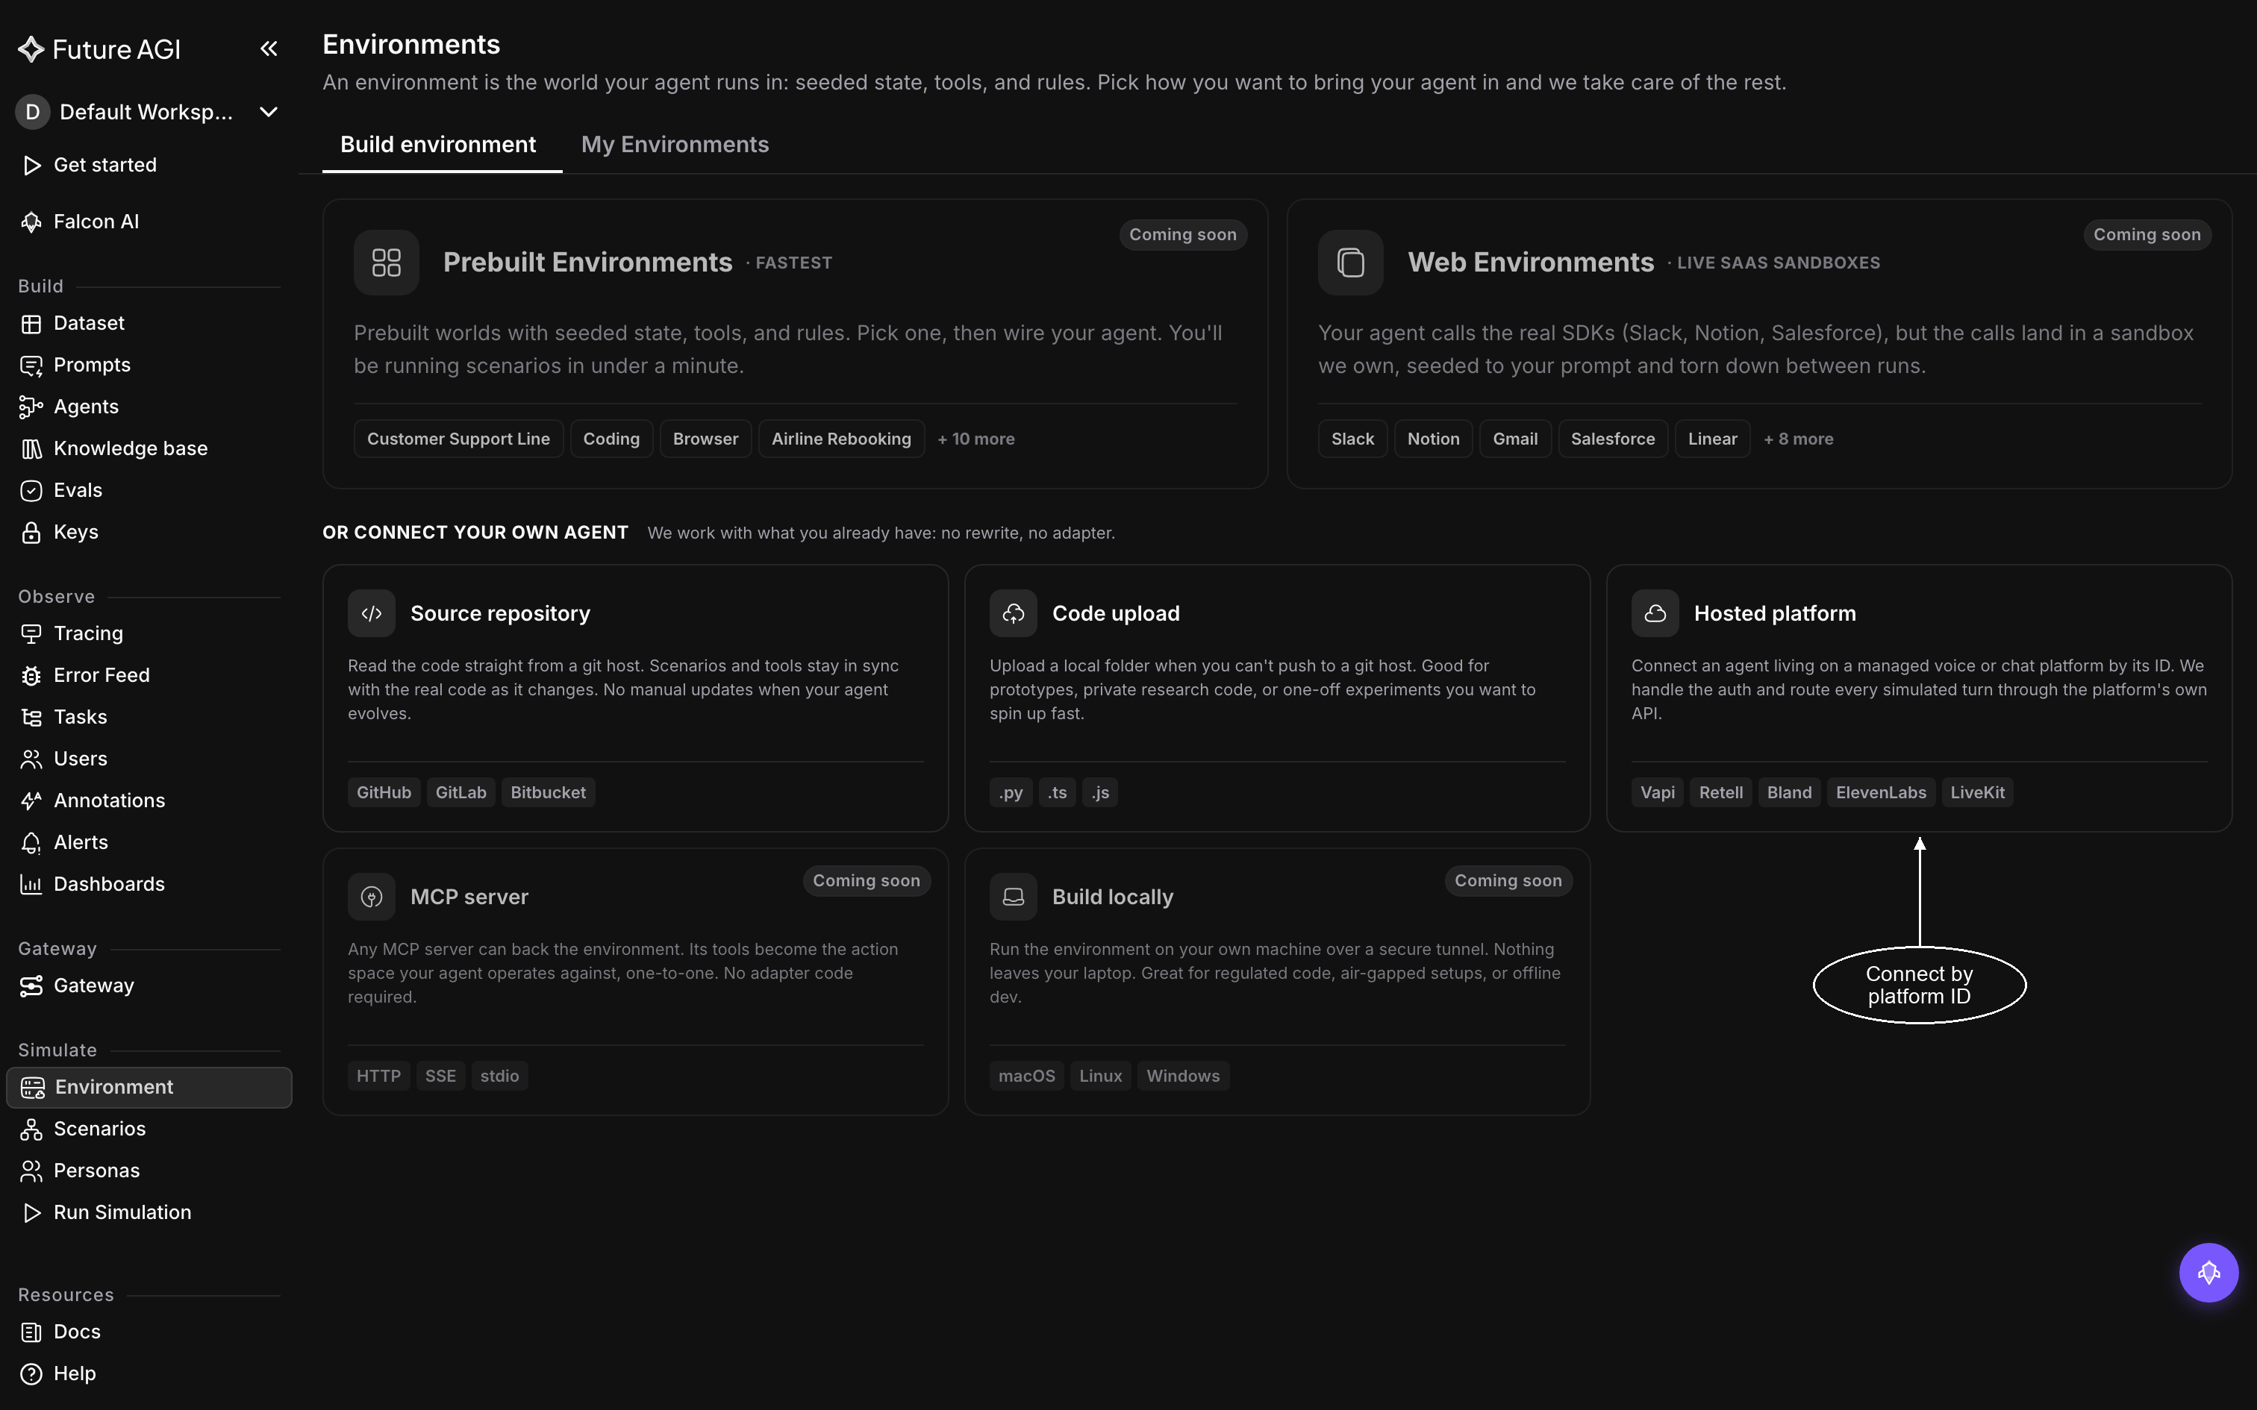Click the Tasks icon in sidebar

31,717
